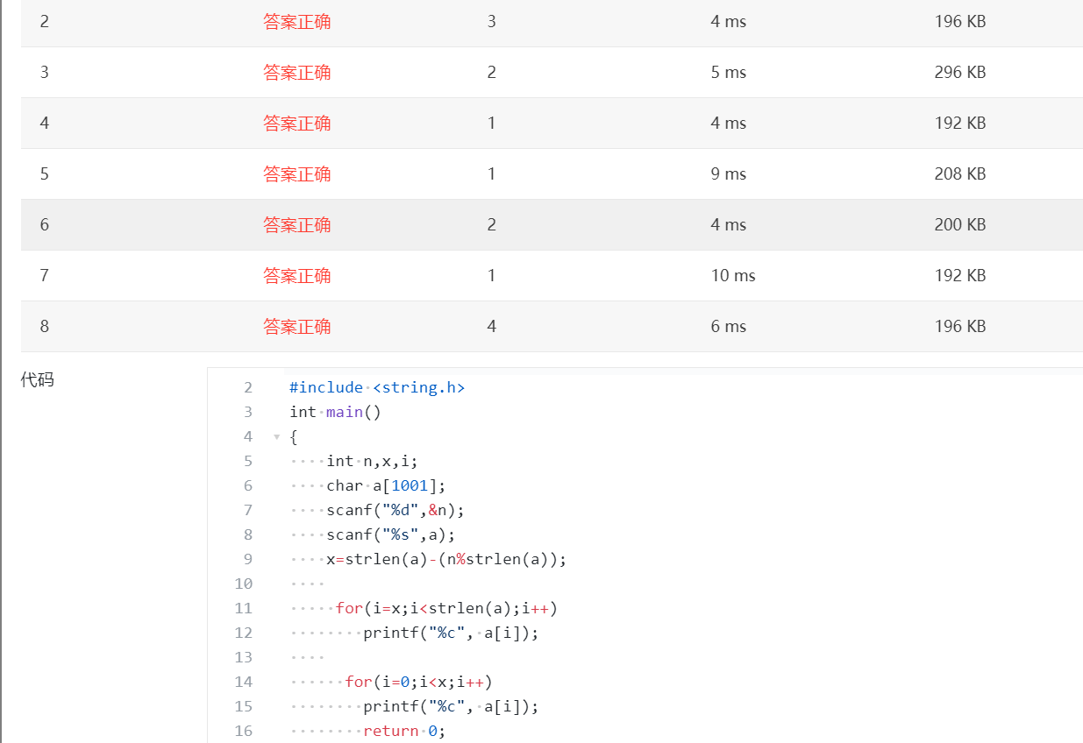Click the 10 ms time cell

tap(732, 276)
